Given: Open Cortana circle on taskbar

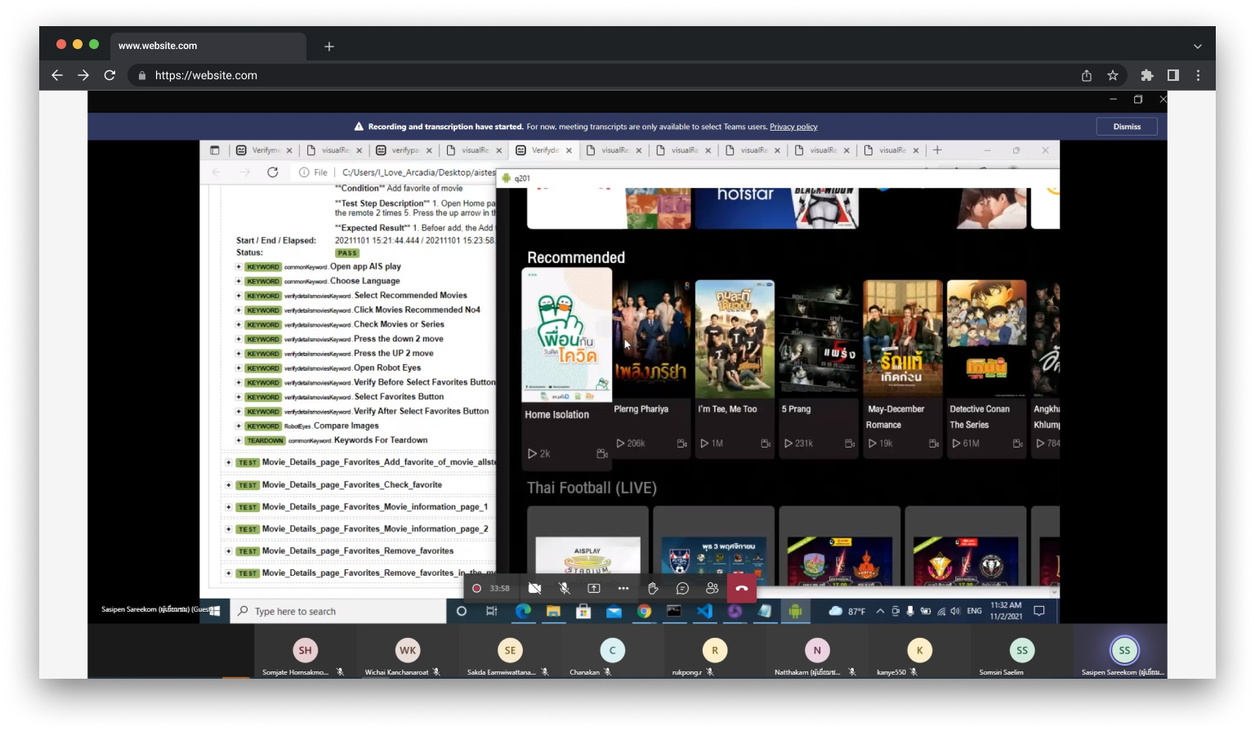Looking at the screenshot, I should coord(462,611).
